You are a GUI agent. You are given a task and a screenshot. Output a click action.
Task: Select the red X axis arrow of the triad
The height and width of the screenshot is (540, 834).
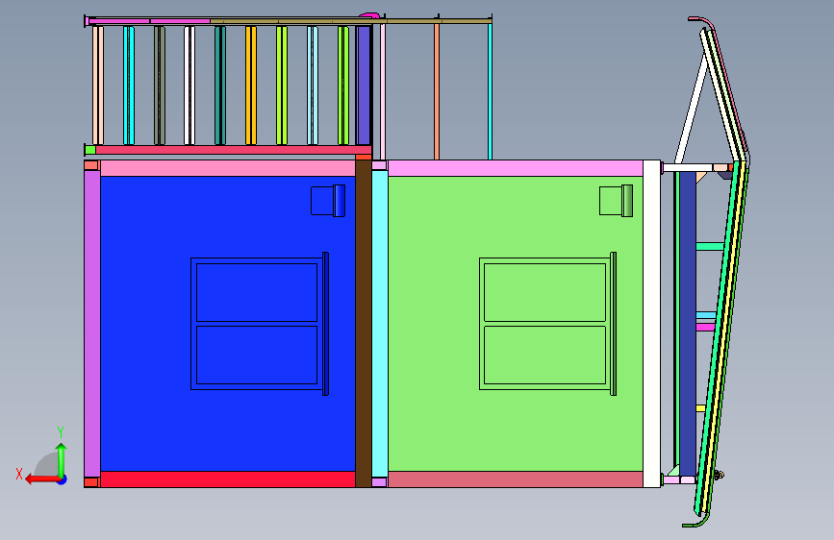point(41,479)
